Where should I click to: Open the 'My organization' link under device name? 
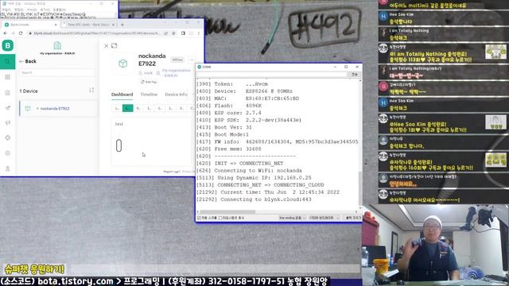click(x=176, y=72)
